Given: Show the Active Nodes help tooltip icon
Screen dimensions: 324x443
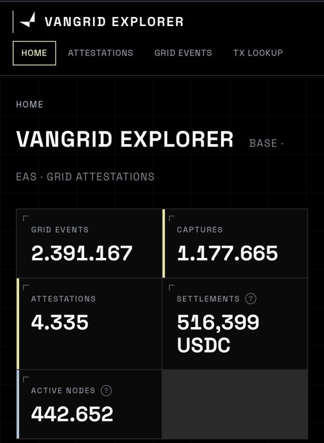Looking at the screenshot, I should pos(106,390).
